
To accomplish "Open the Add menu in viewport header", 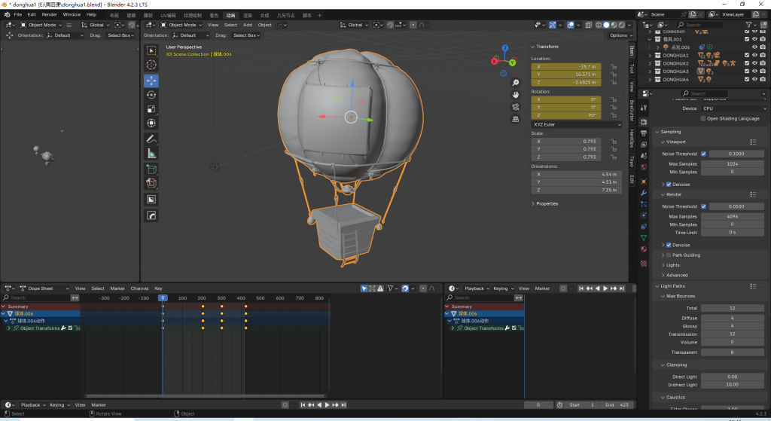I will click(x=247, y=25).
